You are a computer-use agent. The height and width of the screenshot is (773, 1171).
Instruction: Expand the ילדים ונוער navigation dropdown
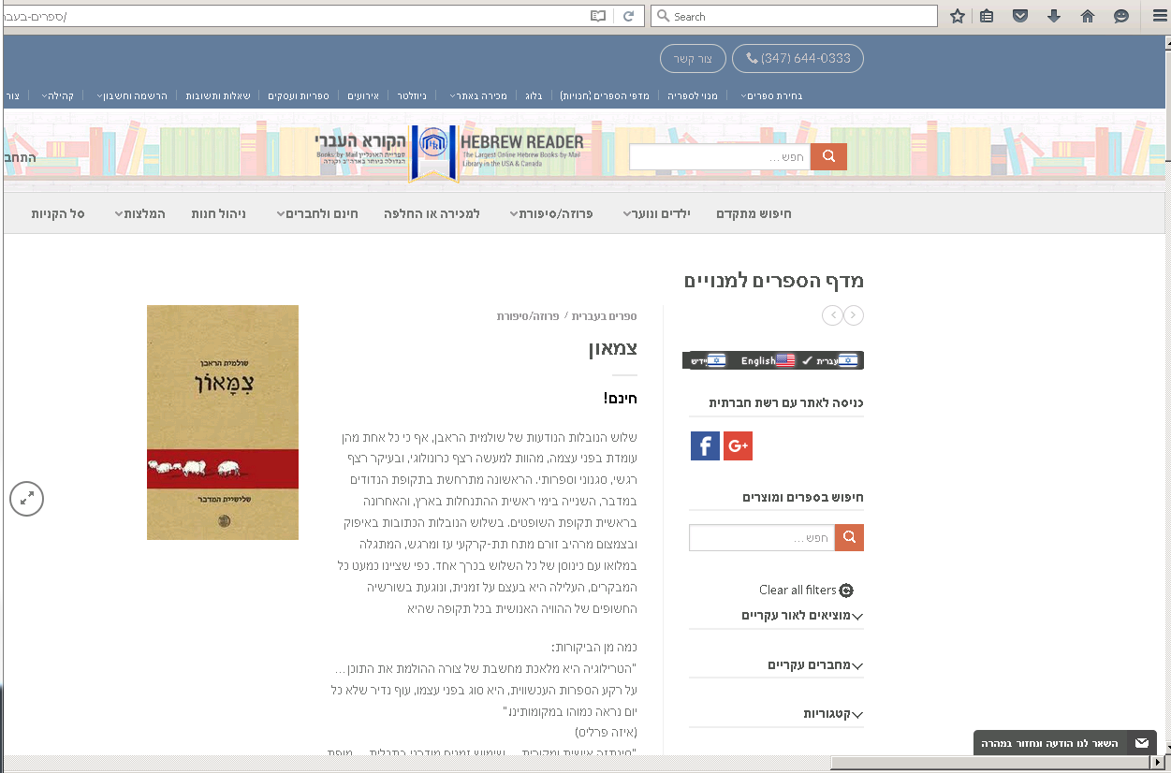click(x=656, y=214)
